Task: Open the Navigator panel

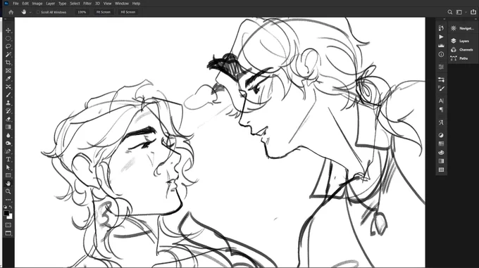Action: [463, 28]
